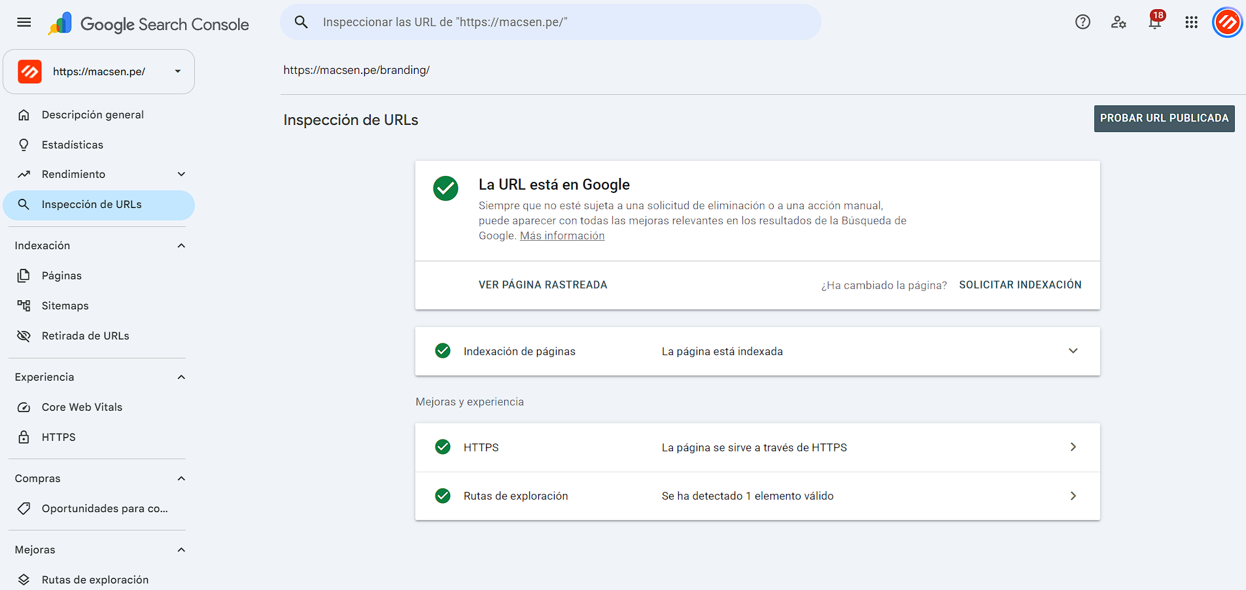1246x590 pixels.
Task: Select Inspección de URLs in sidebar
Action: (99, 205)
